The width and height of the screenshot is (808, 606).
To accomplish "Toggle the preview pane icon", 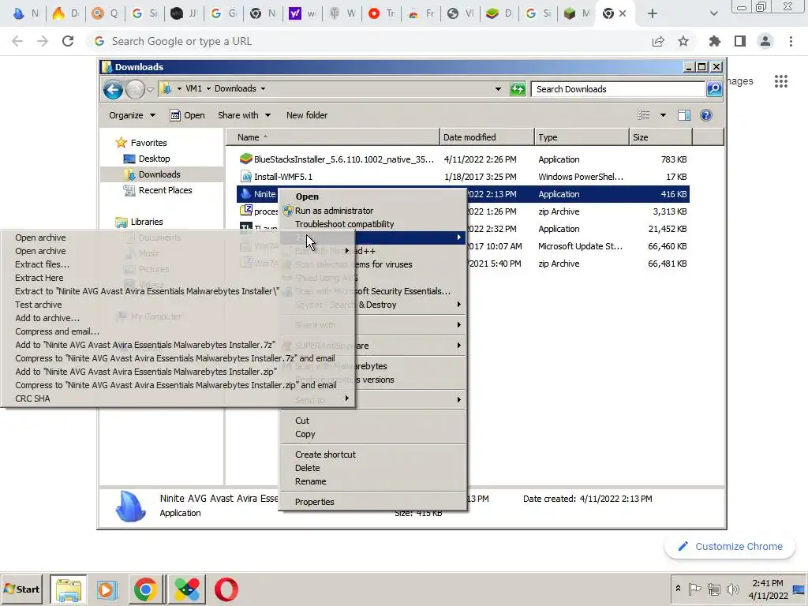I will point(684,115).
